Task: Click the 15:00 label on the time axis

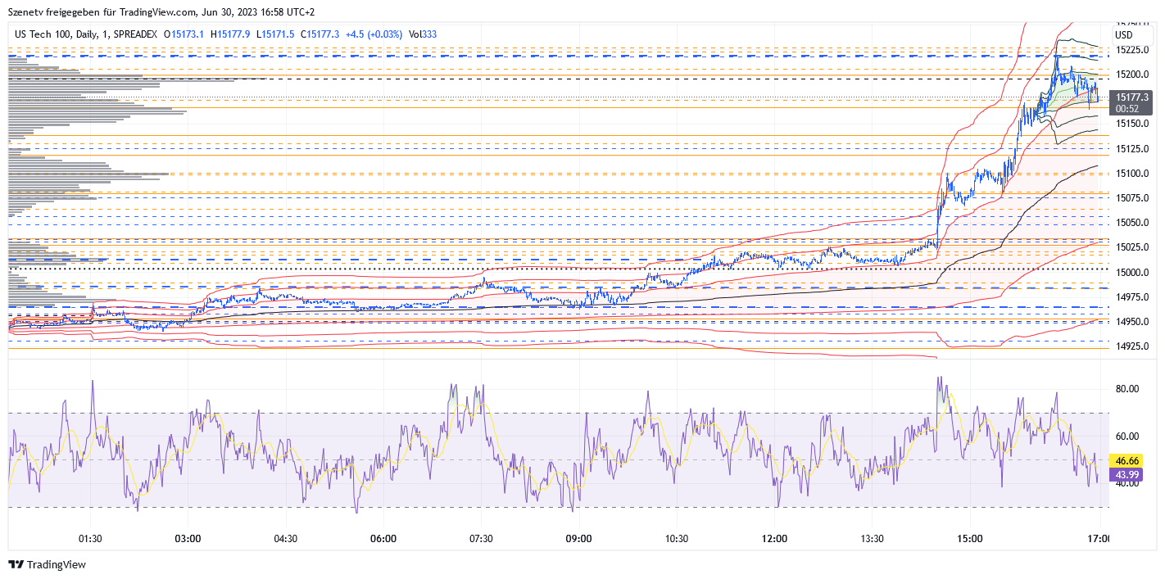Action: tap(970, 539)
